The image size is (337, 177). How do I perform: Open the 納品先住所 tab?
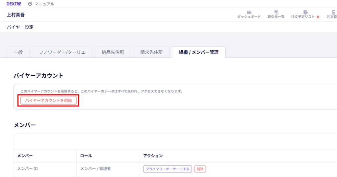click(113, 52)
